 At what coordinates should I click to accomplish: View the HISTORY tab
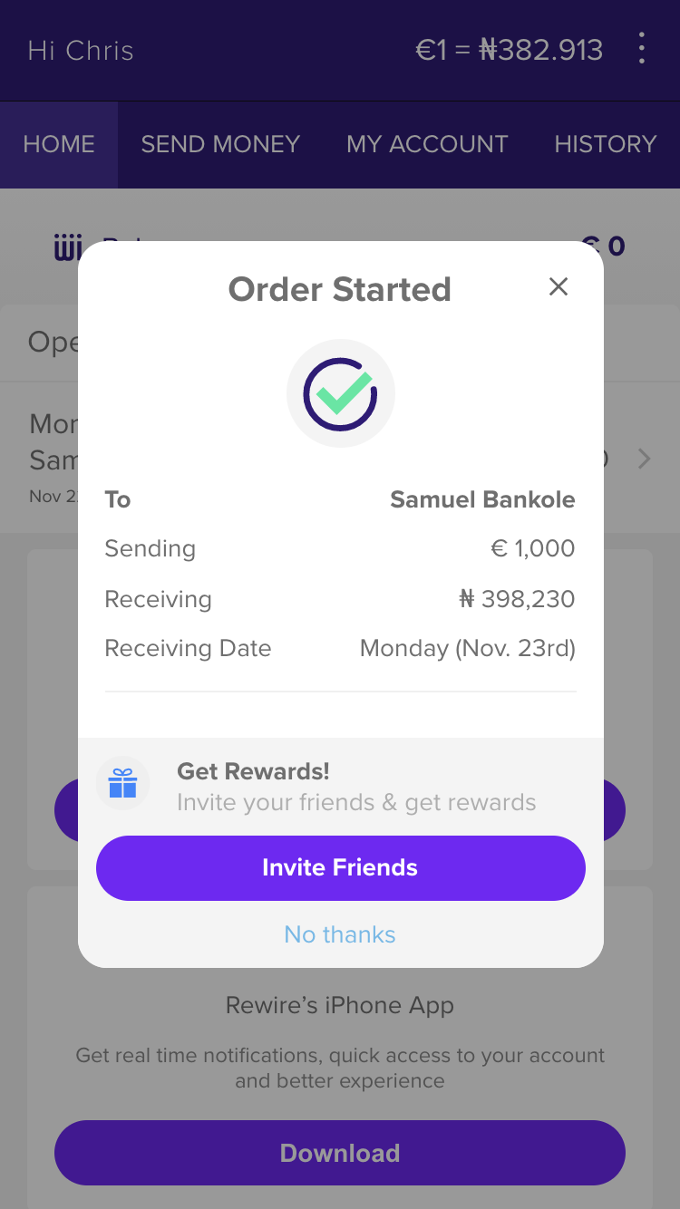coord(605,144)
